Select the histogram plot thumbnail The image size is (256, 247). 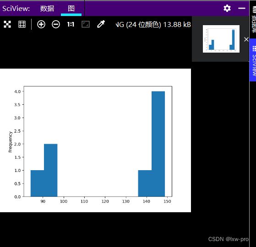(x=221, y=39)
